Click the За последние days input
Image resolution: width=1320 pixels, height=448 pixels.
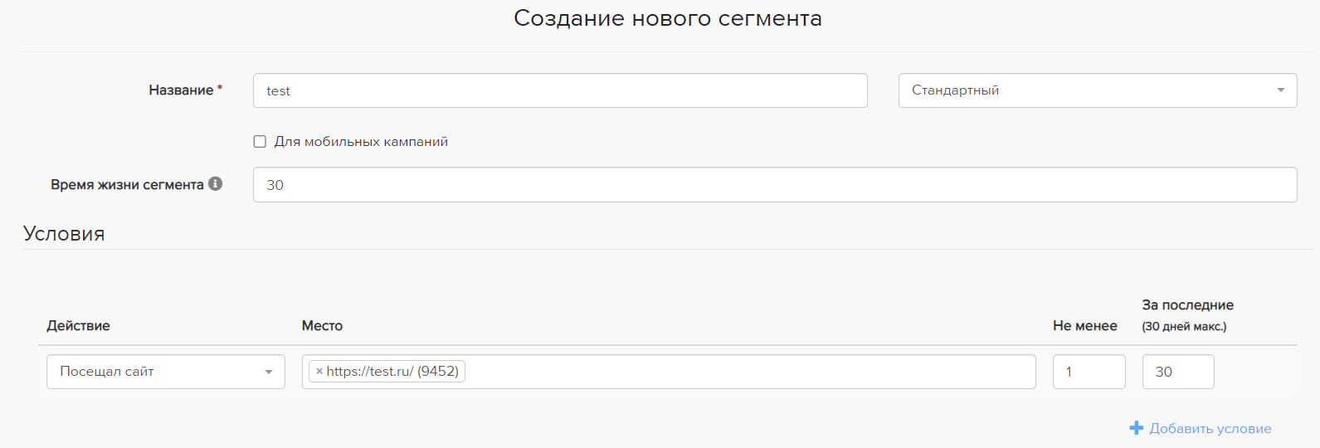tap(1177, 372)
